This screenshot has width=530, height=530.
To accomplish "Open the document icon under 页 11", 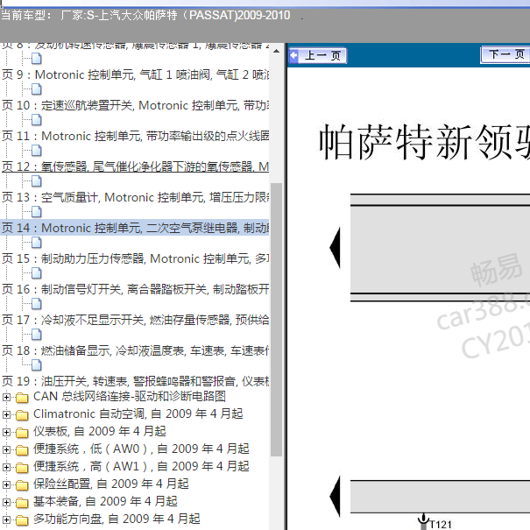I will 36,151.
